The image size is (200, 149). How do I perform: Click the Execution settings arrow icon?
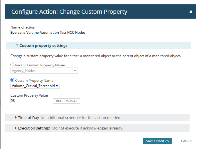(16, 128)
